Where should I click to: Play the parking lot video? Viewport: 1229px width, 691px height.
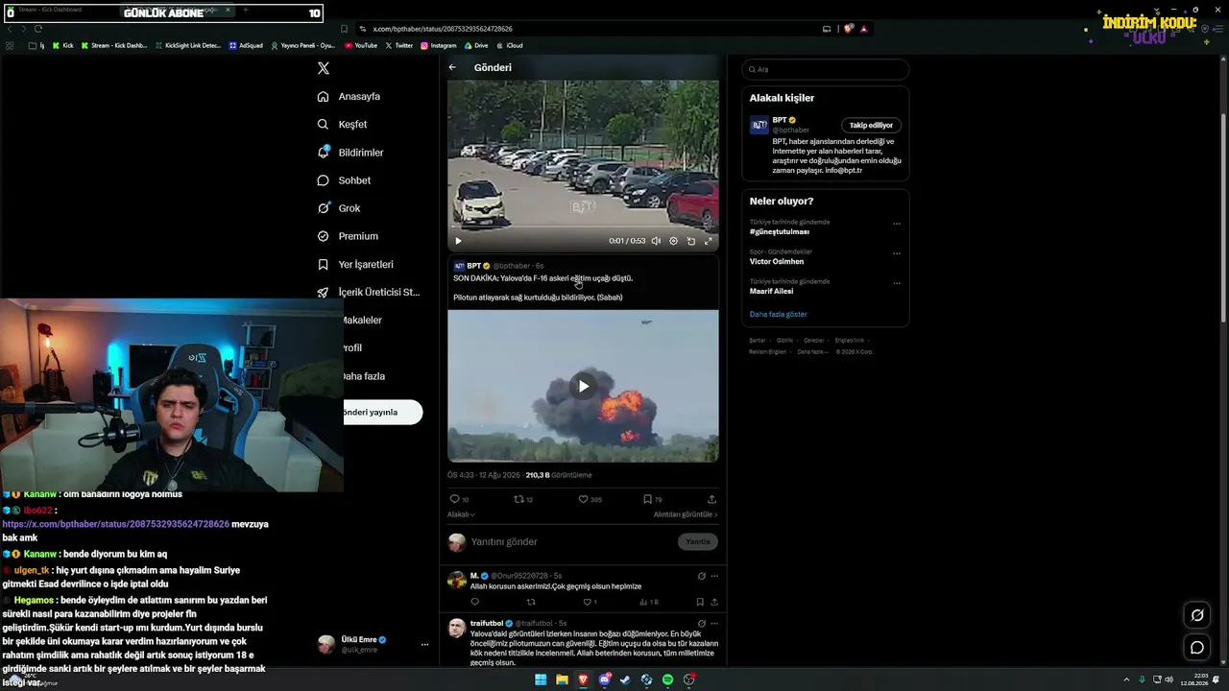458,241
